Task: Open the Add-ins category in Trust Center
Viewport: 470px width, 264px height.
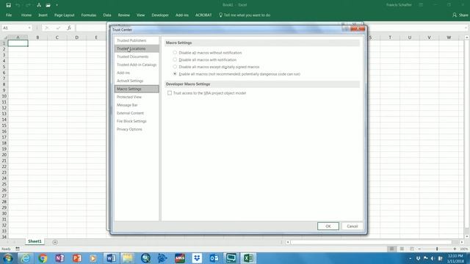Action: 137,73
